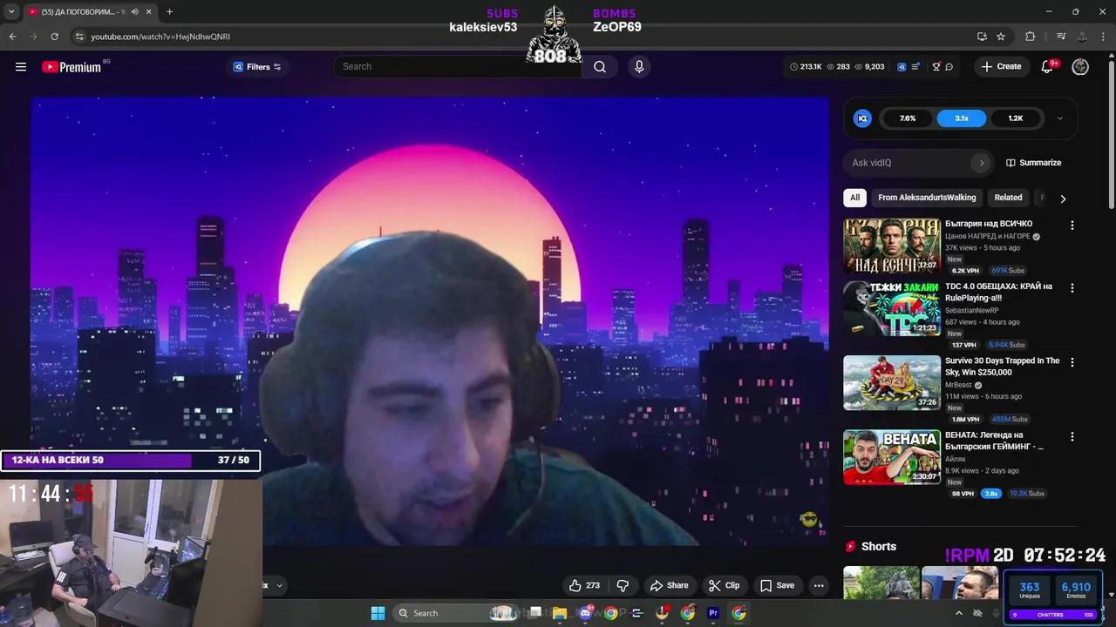
Task: Open България над ВСИЧКО video thumbnail
Action: click(x=892, y=246)
